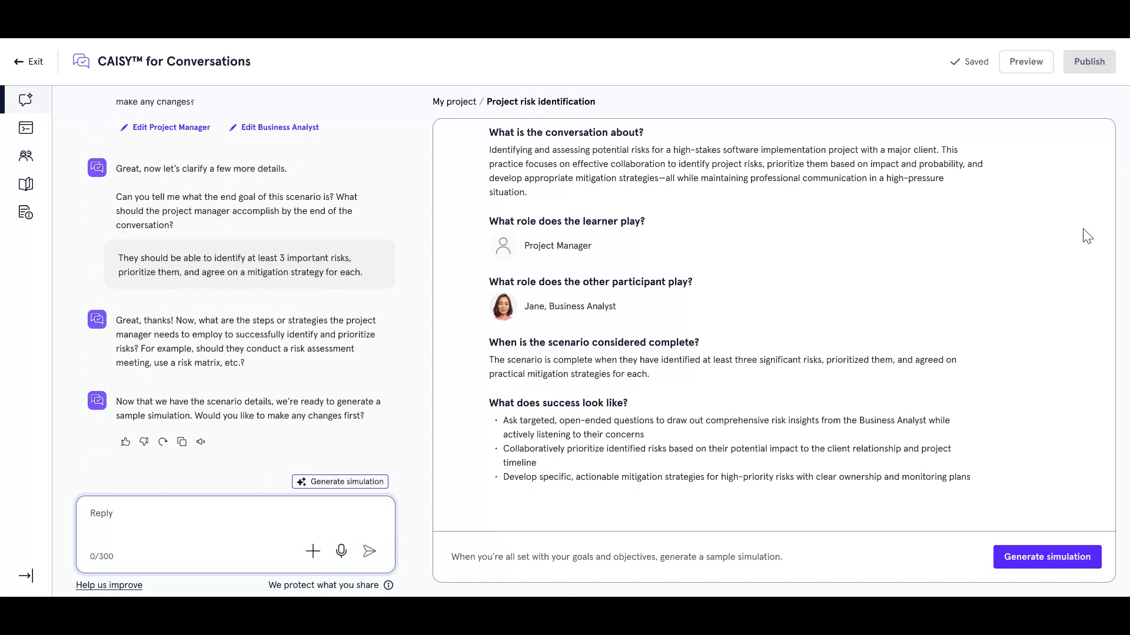The image size is (1130, 635).
Task: Open the AI conversation assistant panel
Action: [x=25, y=100]
